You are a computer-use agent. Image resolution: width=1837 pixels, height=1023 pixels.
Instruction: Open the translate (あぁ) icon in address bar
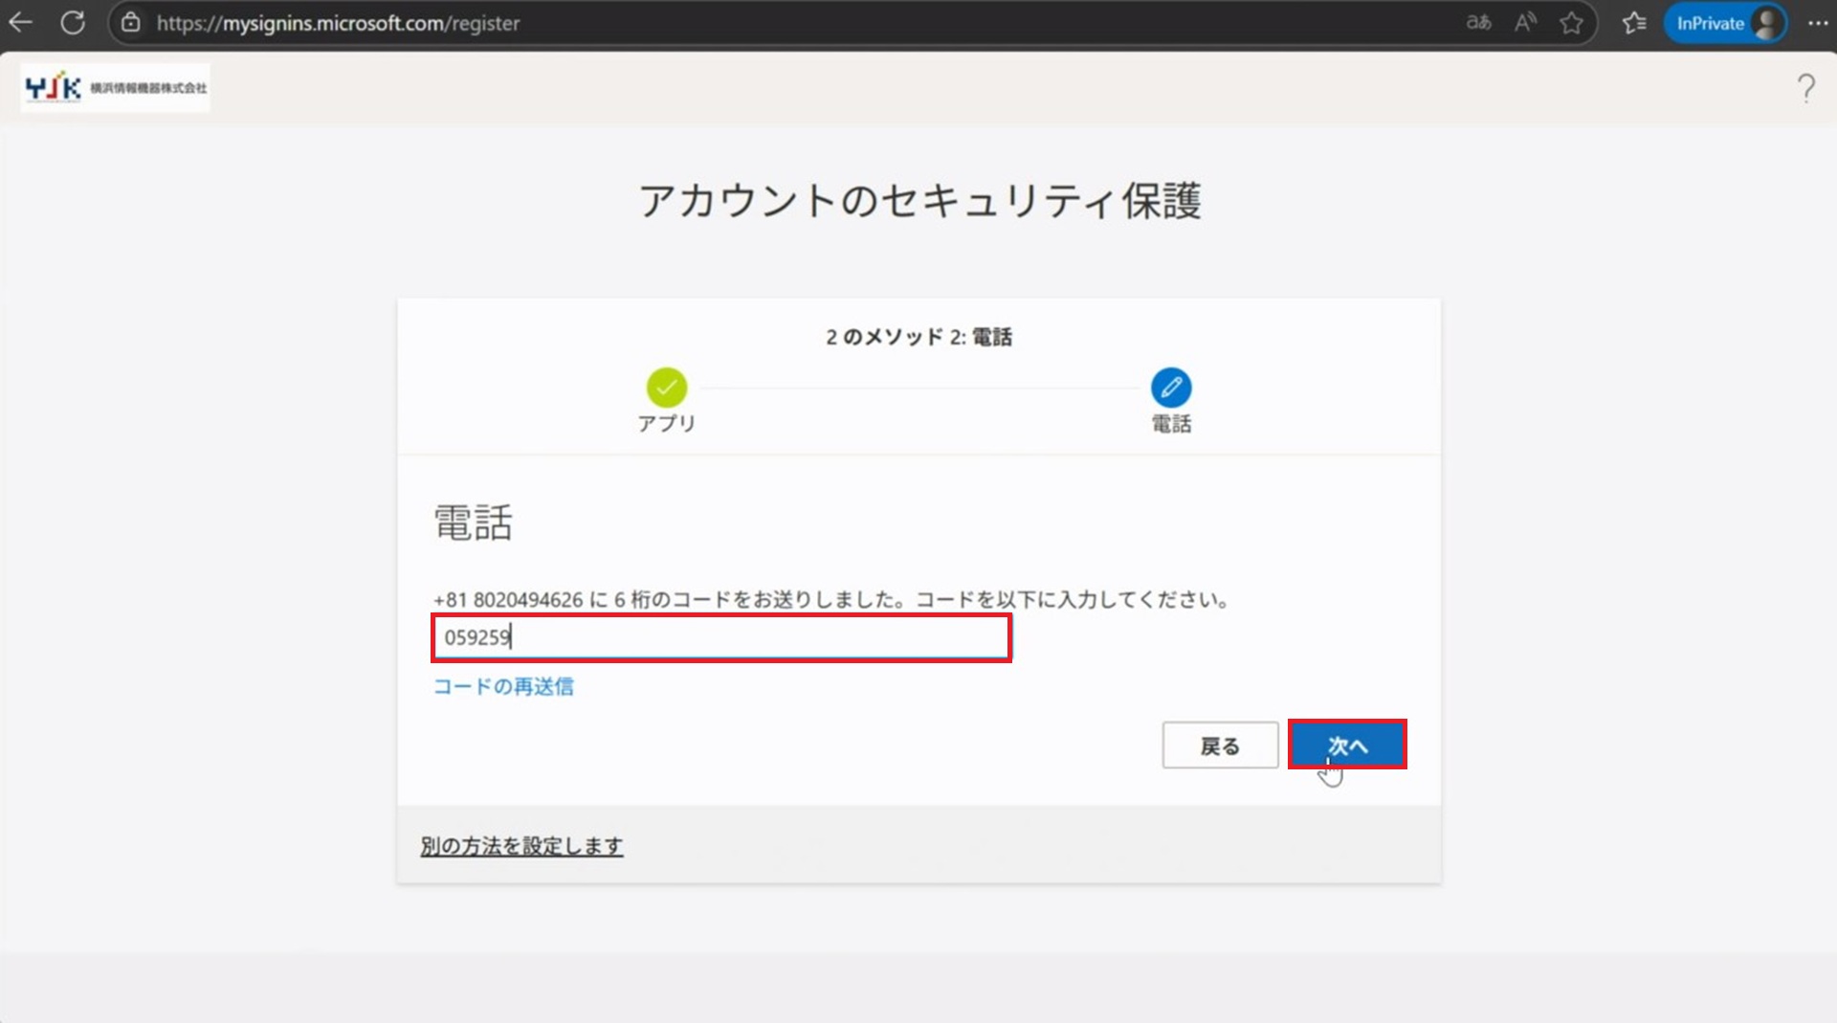click(1478, 23)
